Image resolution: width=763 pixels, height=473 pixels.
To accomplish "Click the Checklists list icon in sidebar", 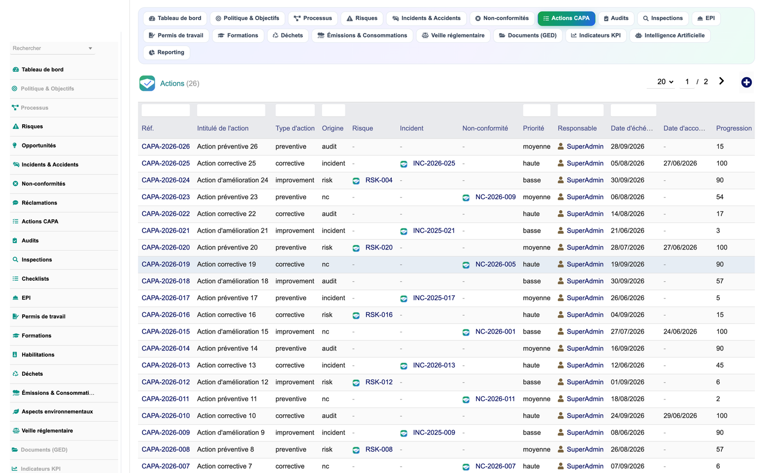I will [15, 279].
